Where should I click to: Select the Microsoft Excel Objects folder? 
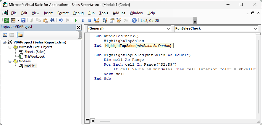tap(35, 47)
